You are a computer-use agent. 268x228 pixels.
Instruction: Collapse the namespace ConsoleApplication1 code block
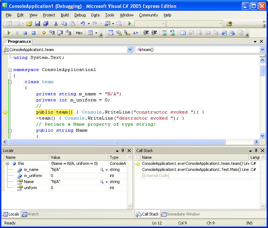(10, 70)
